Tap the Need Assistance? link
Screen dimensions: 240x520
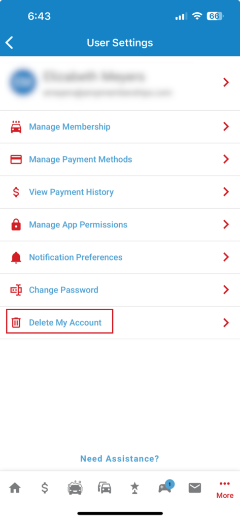point(120,459)
